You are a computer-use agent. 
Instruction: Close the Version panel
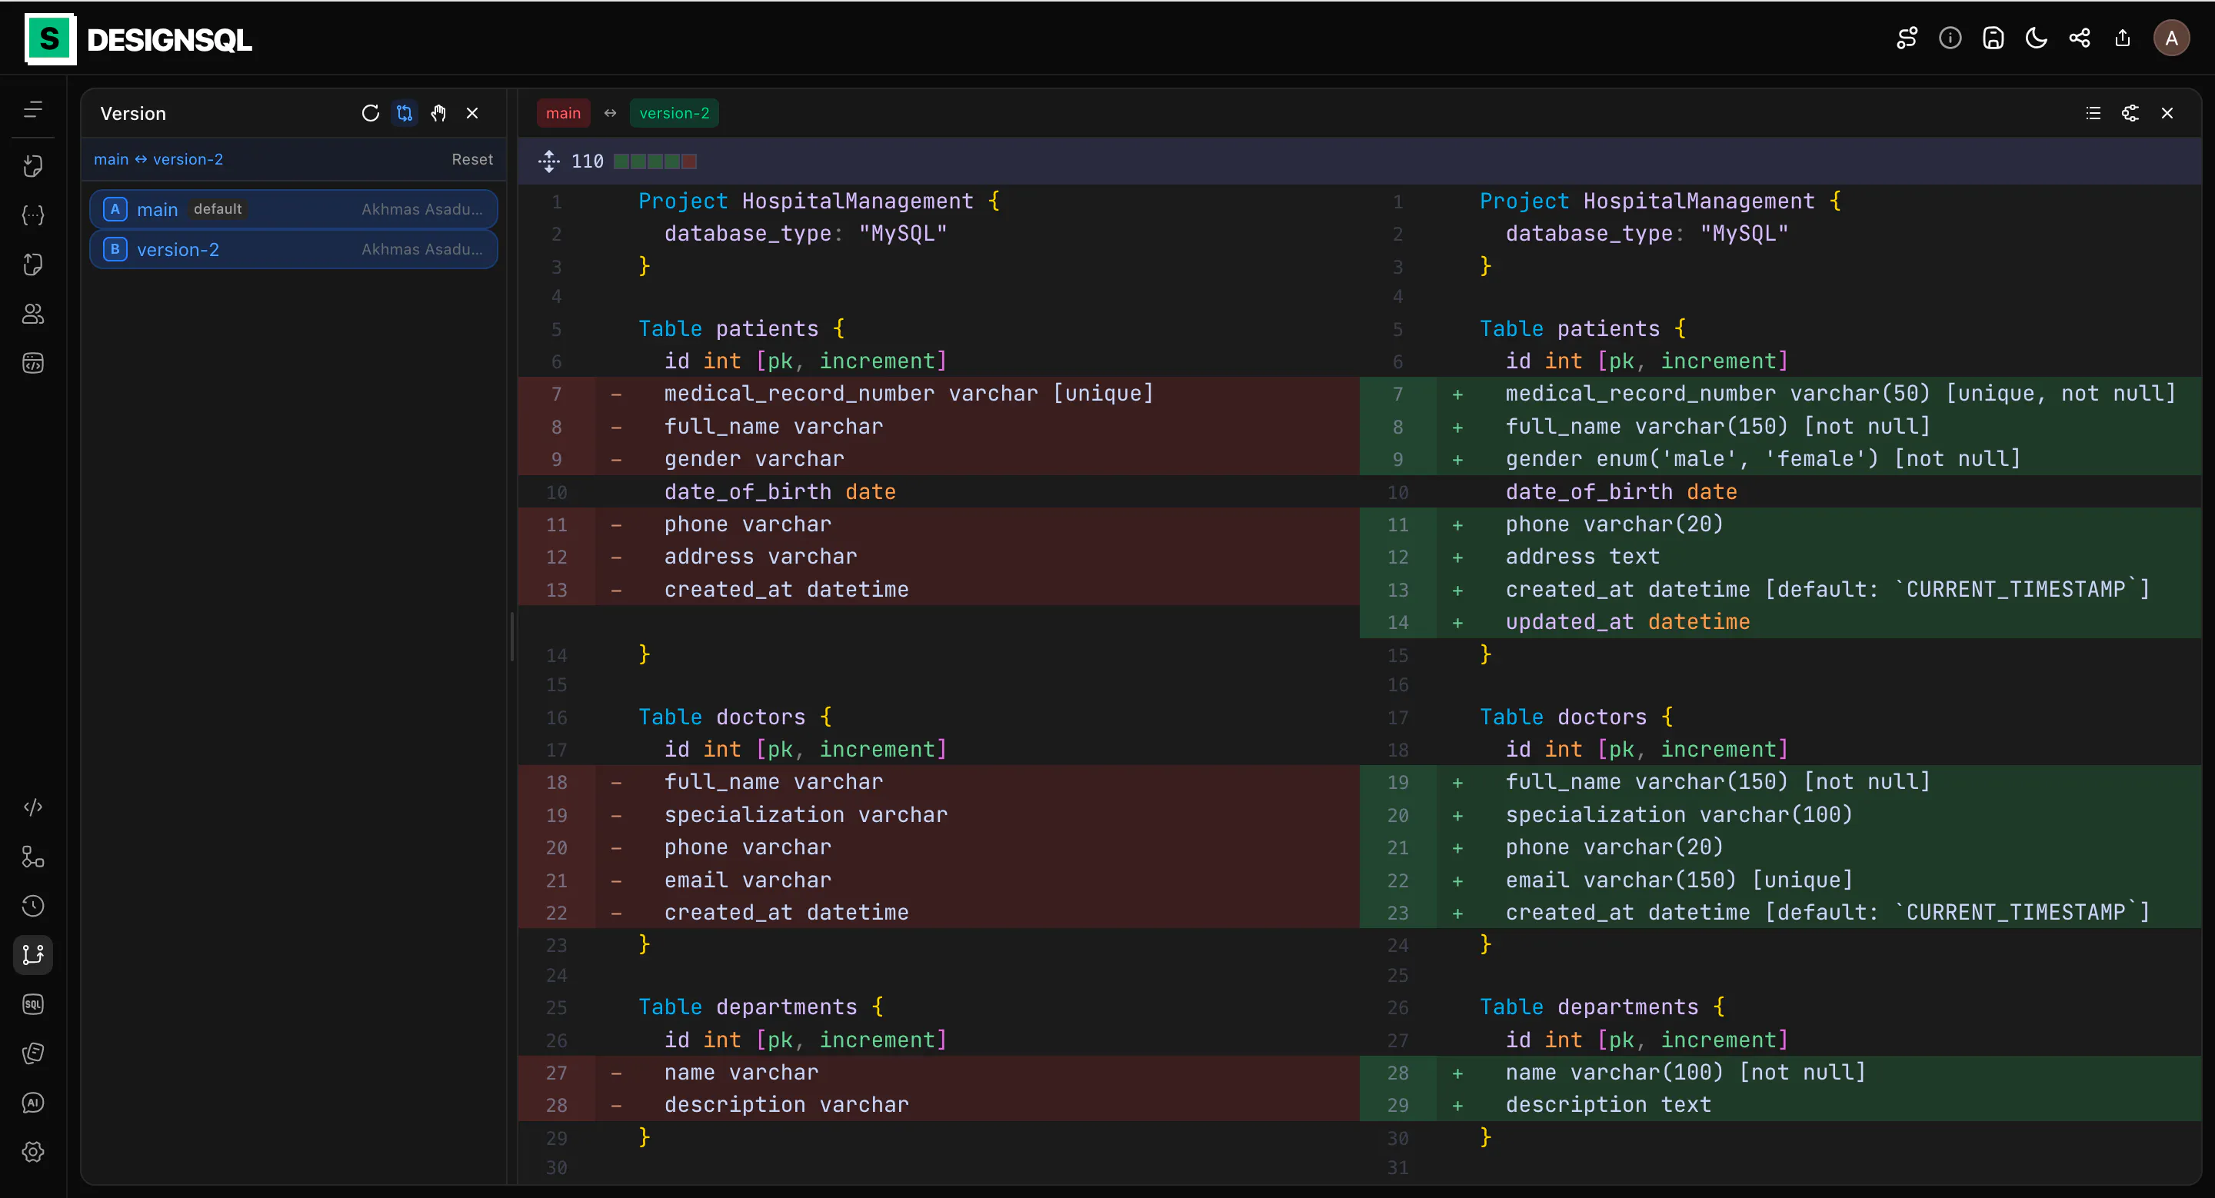472,114
